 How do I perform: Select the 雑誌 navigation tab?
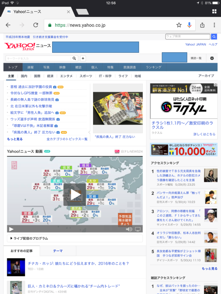[78, 67]
